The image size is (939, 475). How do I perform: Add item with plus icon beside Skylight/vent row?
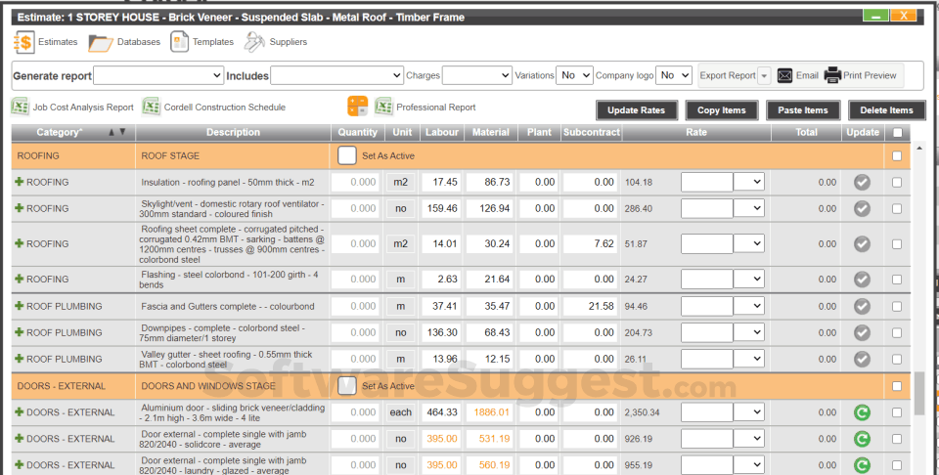(x=19, y=208)
